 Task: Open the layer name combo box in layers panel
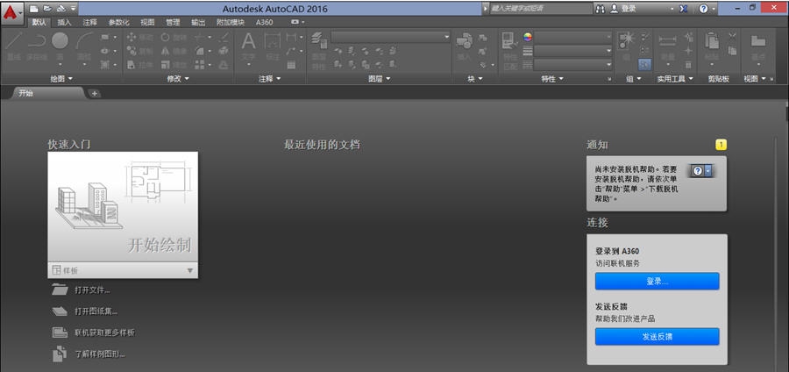tap(390, 37)
